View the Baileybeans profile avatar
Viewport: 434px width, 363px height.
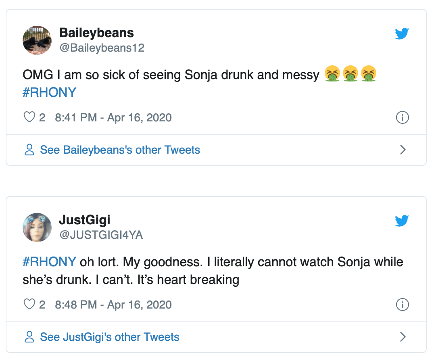37,40
